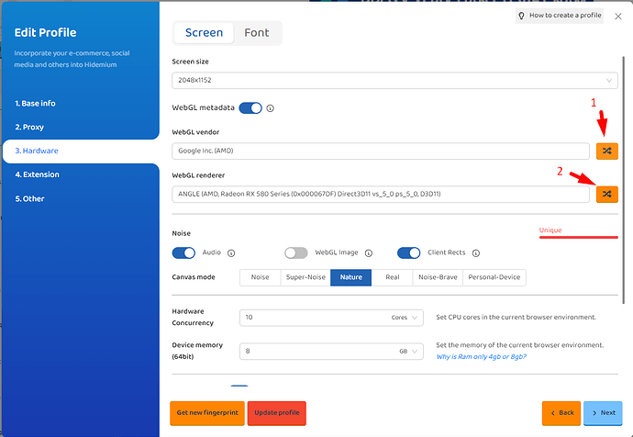Close the Edit Profile dialog
This screenshot has height=437, width=633.
[618, 17]
